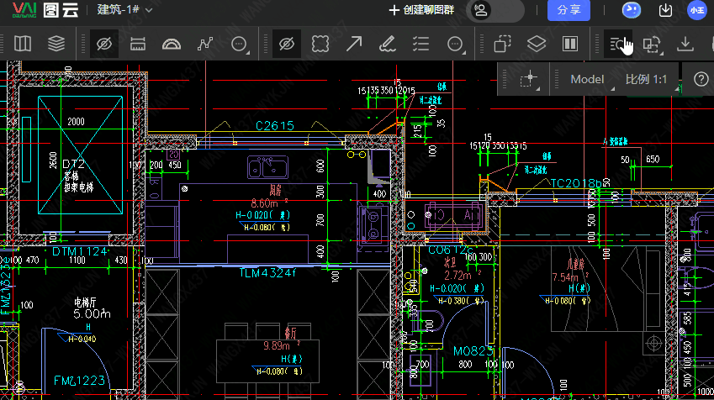Expand more measurement tools menu

239,45
